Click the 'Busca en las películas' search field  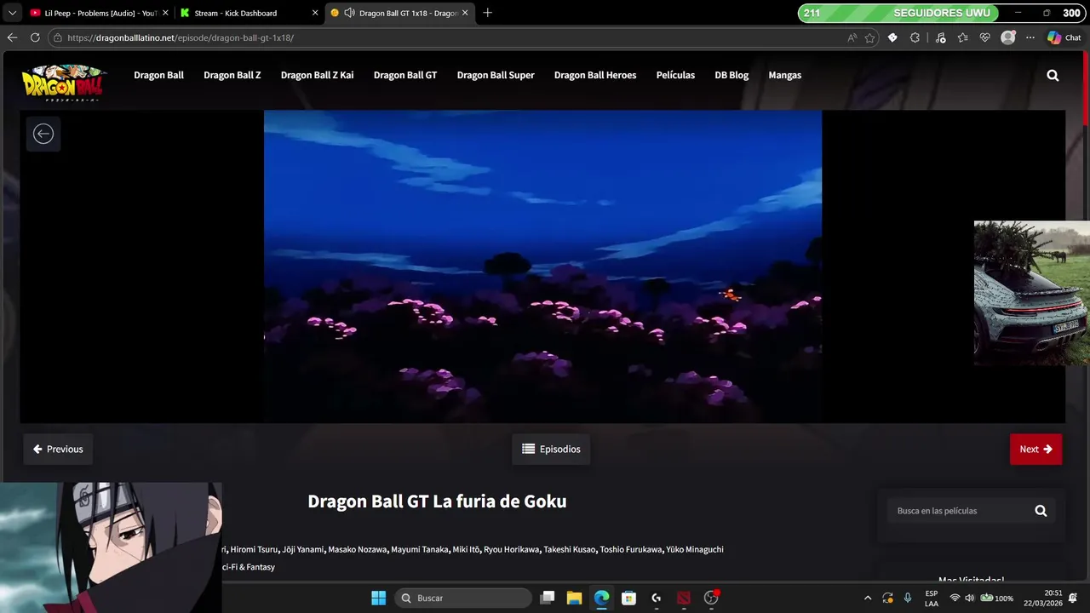point(958,511)
